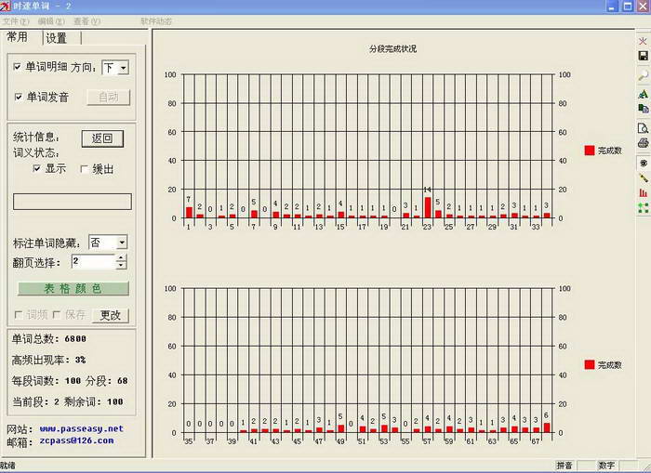Increase 翻页选择 value with up arrow
Viewport: 651px width, 473px height.
[121, 257]
